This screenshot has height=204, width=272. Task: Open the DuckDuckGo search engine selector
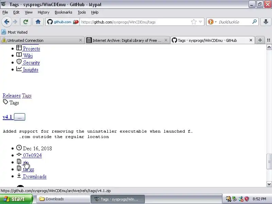pyautogui.click(x=212, y=22)
